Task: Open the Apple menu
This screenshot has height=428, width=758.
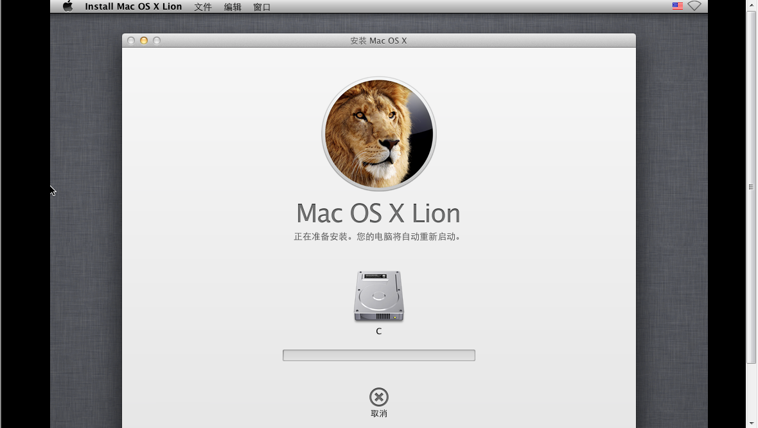Action: (67, 6)
